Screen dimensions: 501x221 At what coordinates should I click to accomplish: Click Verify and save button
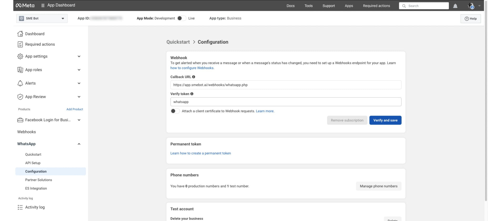[385, 120]
